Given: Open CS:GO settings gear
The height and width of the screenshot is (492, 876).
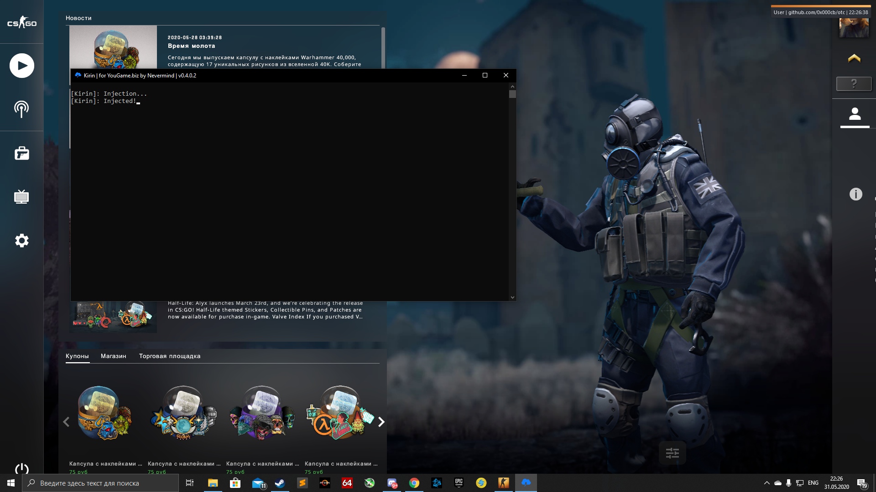Looking at the screenshot, I should click(22, 241).
